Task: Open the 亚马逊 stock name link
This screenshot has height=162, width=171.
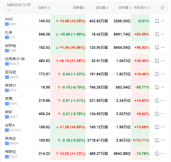Action: pyautogui.click(x=10, y=72)
